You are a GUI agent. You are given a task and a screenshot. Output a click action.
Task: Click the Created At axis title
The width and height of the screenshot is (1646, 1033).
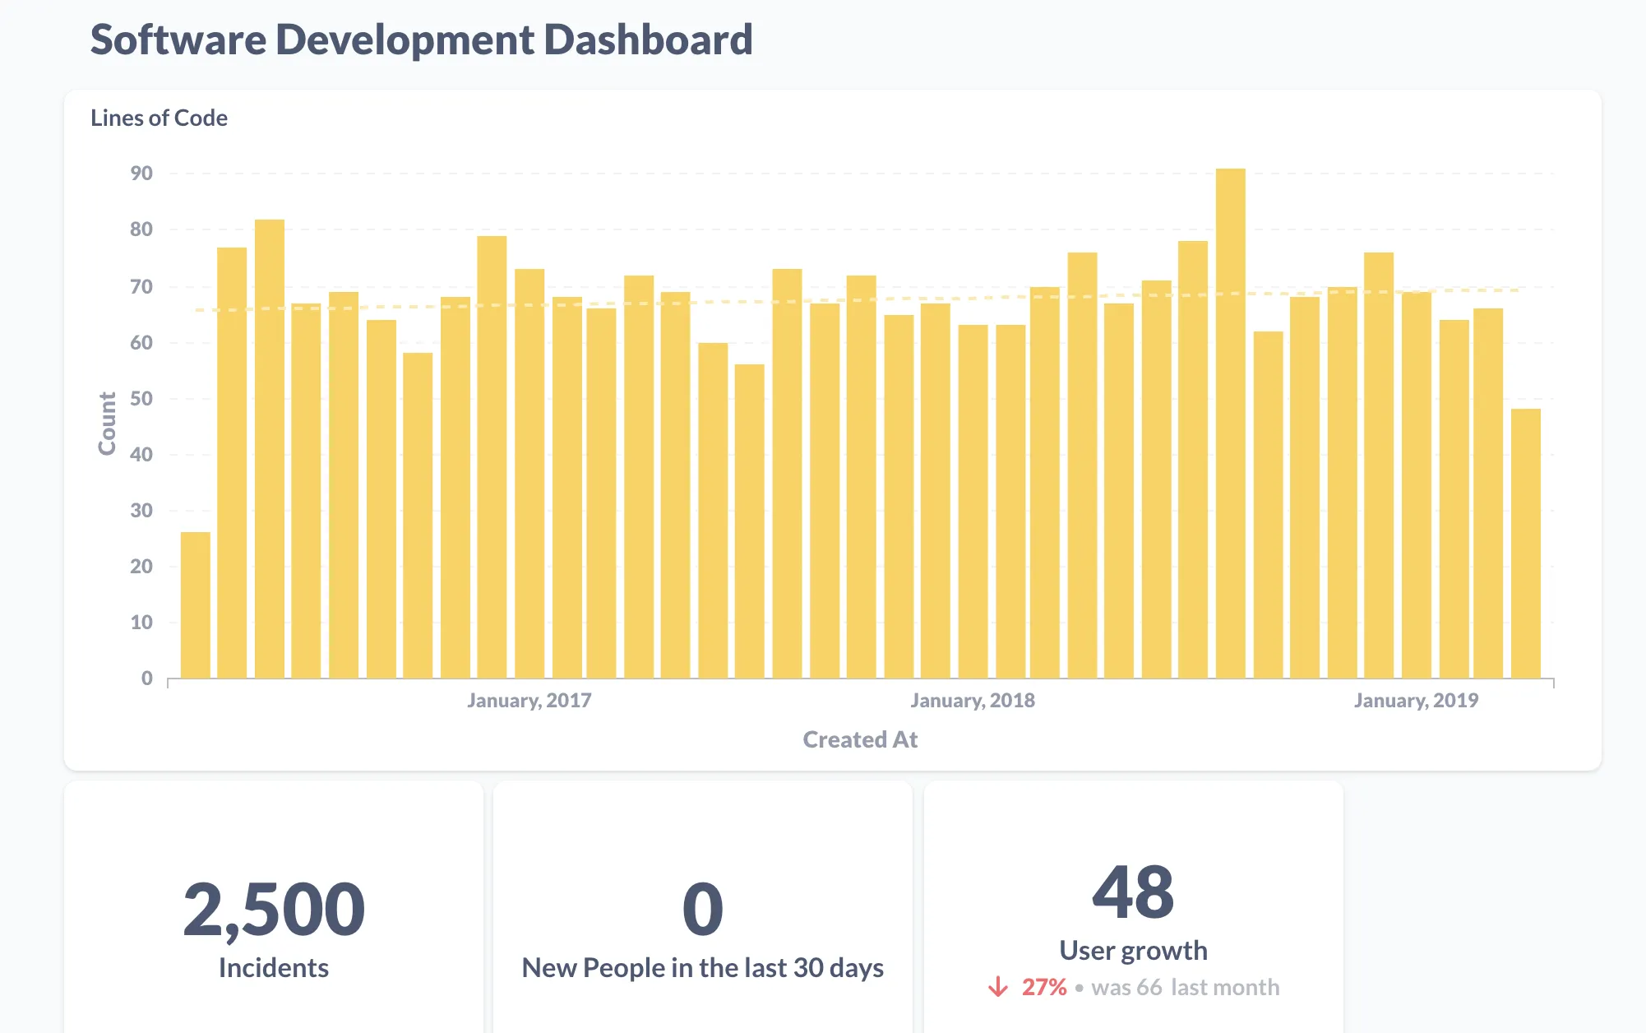[860, 739]
